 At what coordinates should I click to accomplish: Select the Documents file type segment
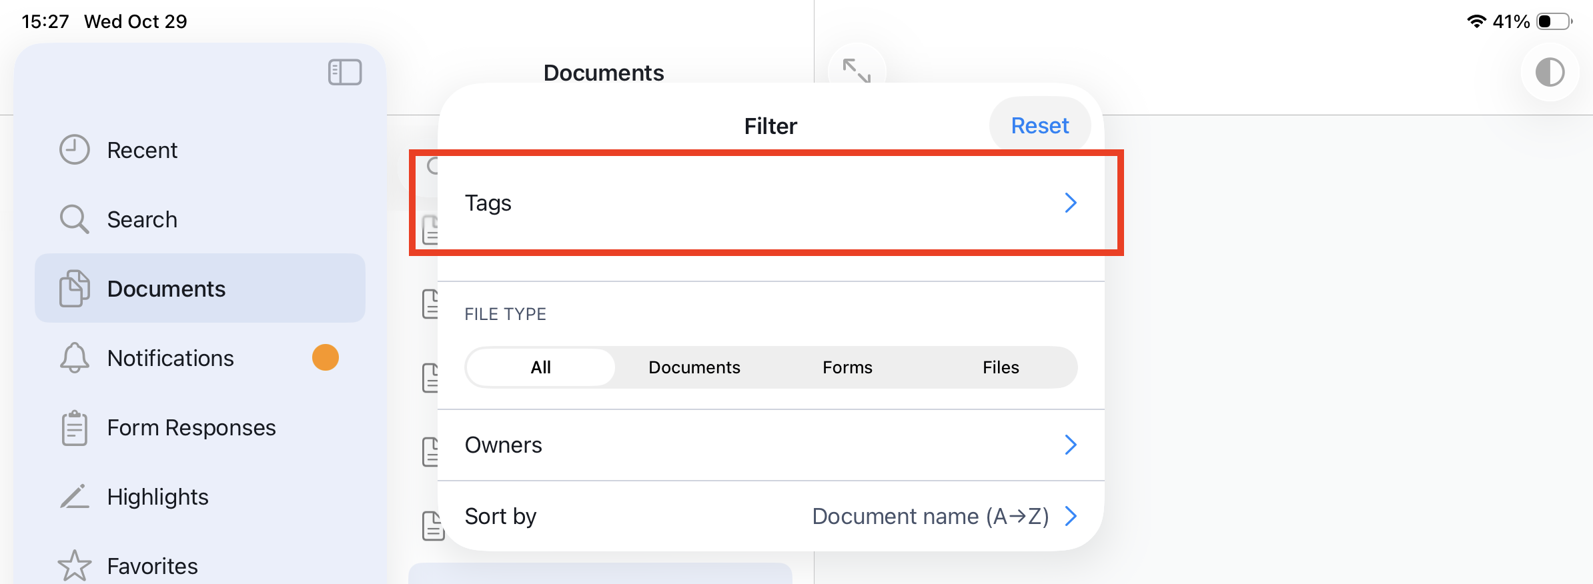[694, 367]
